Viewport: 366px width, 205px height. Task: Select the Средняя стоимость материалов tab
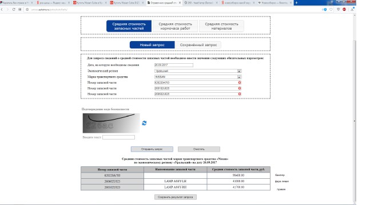pos(221,26)
